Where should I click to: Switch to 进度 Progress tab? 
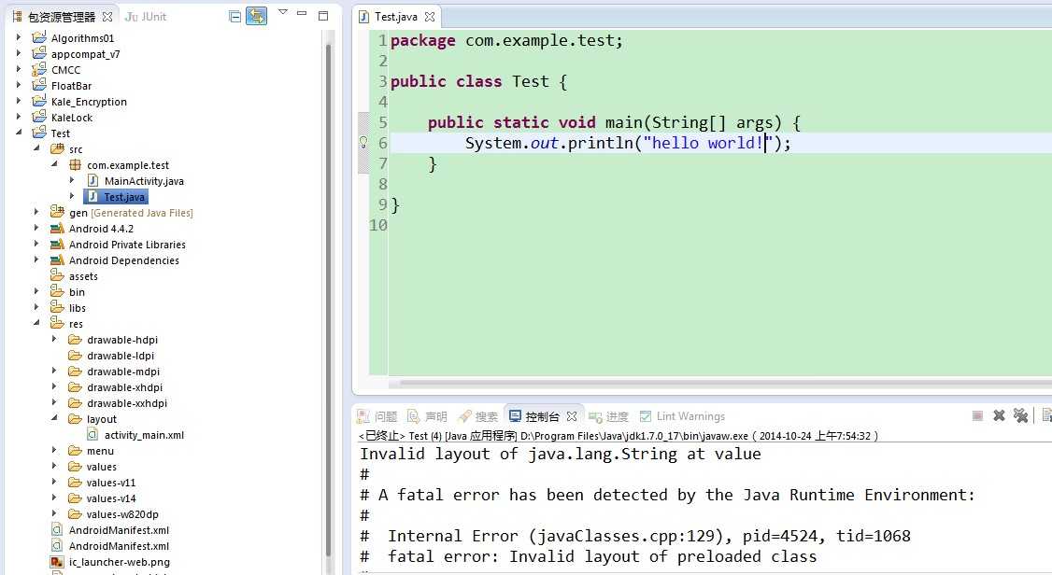coord(608,416)
